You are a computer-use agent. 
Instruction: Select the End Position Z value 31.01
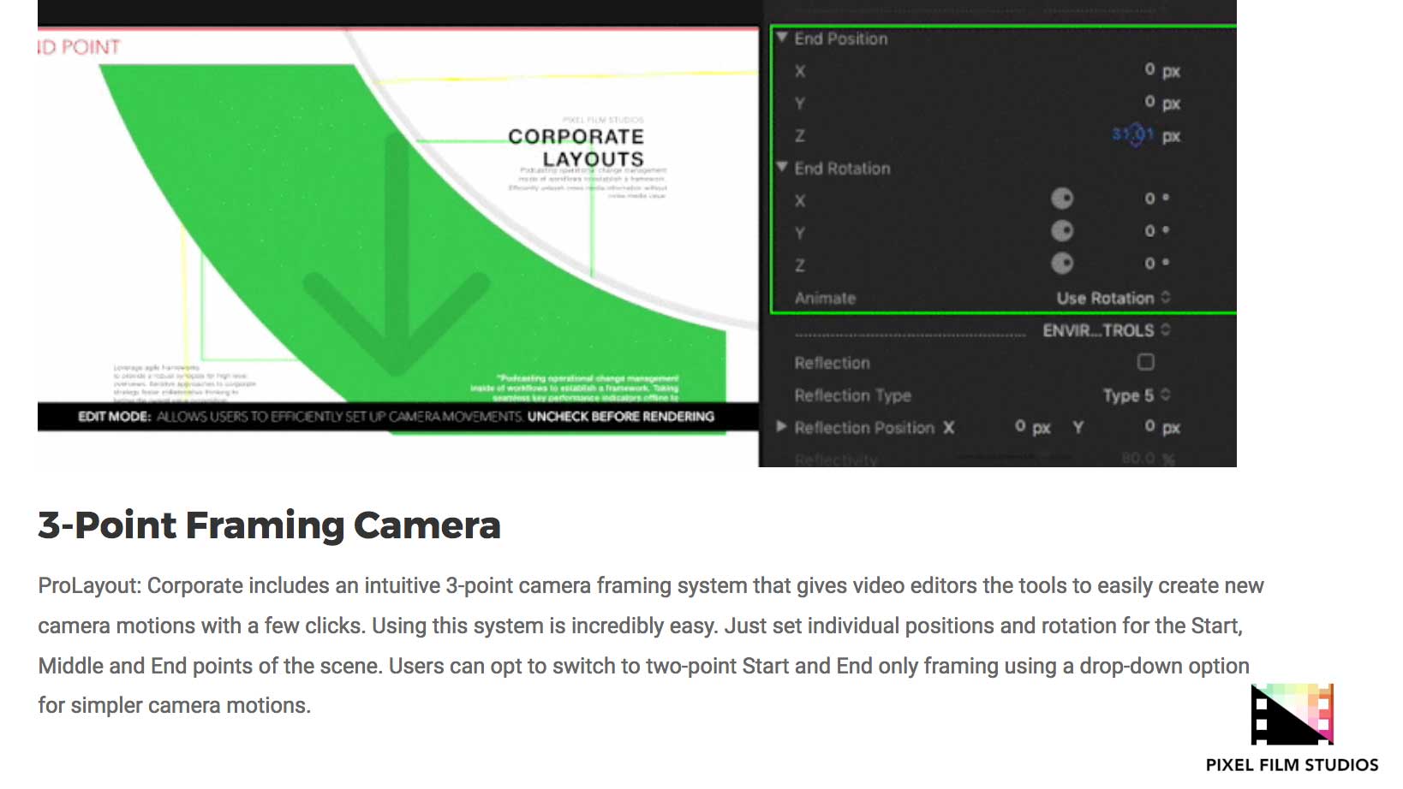(1133, 134)
